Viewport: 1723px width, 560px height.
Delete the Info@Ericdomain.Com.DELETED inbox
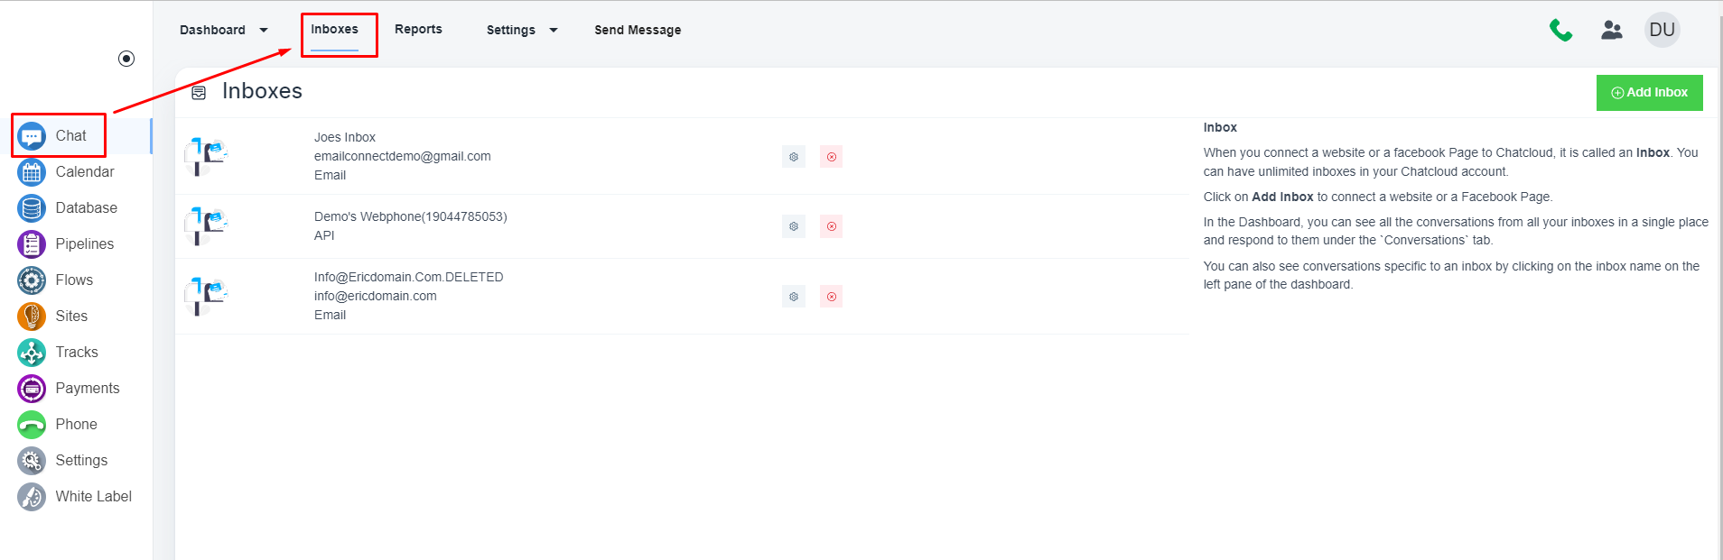[x=831, y=297]
